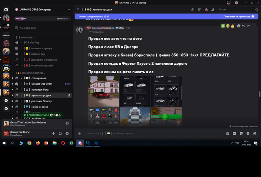Open команди-бота channel
261x177 pixels.
coord(43,90)
